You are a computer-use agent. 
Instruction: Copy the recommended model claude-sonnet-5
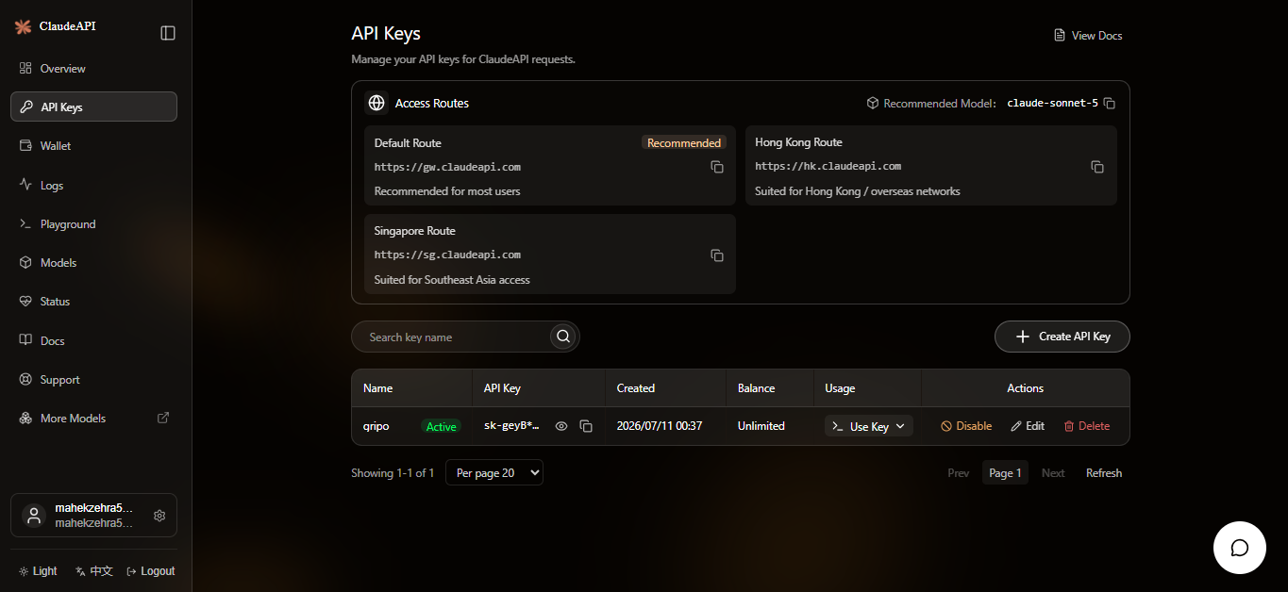pos(1110,104)
